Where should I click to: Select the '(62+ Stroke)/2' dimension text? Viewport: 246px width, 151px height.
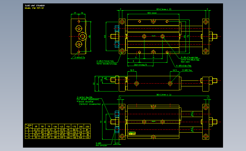click(140, 65)
